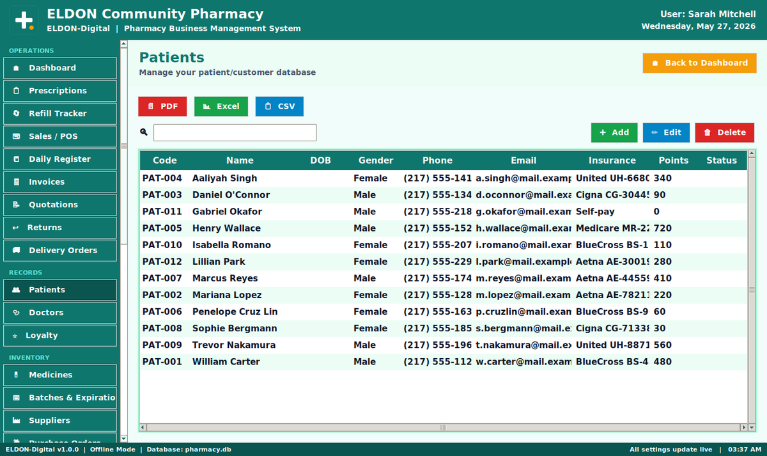Go Back to Dashboard

pyautogui.click(x=699, y=63)
